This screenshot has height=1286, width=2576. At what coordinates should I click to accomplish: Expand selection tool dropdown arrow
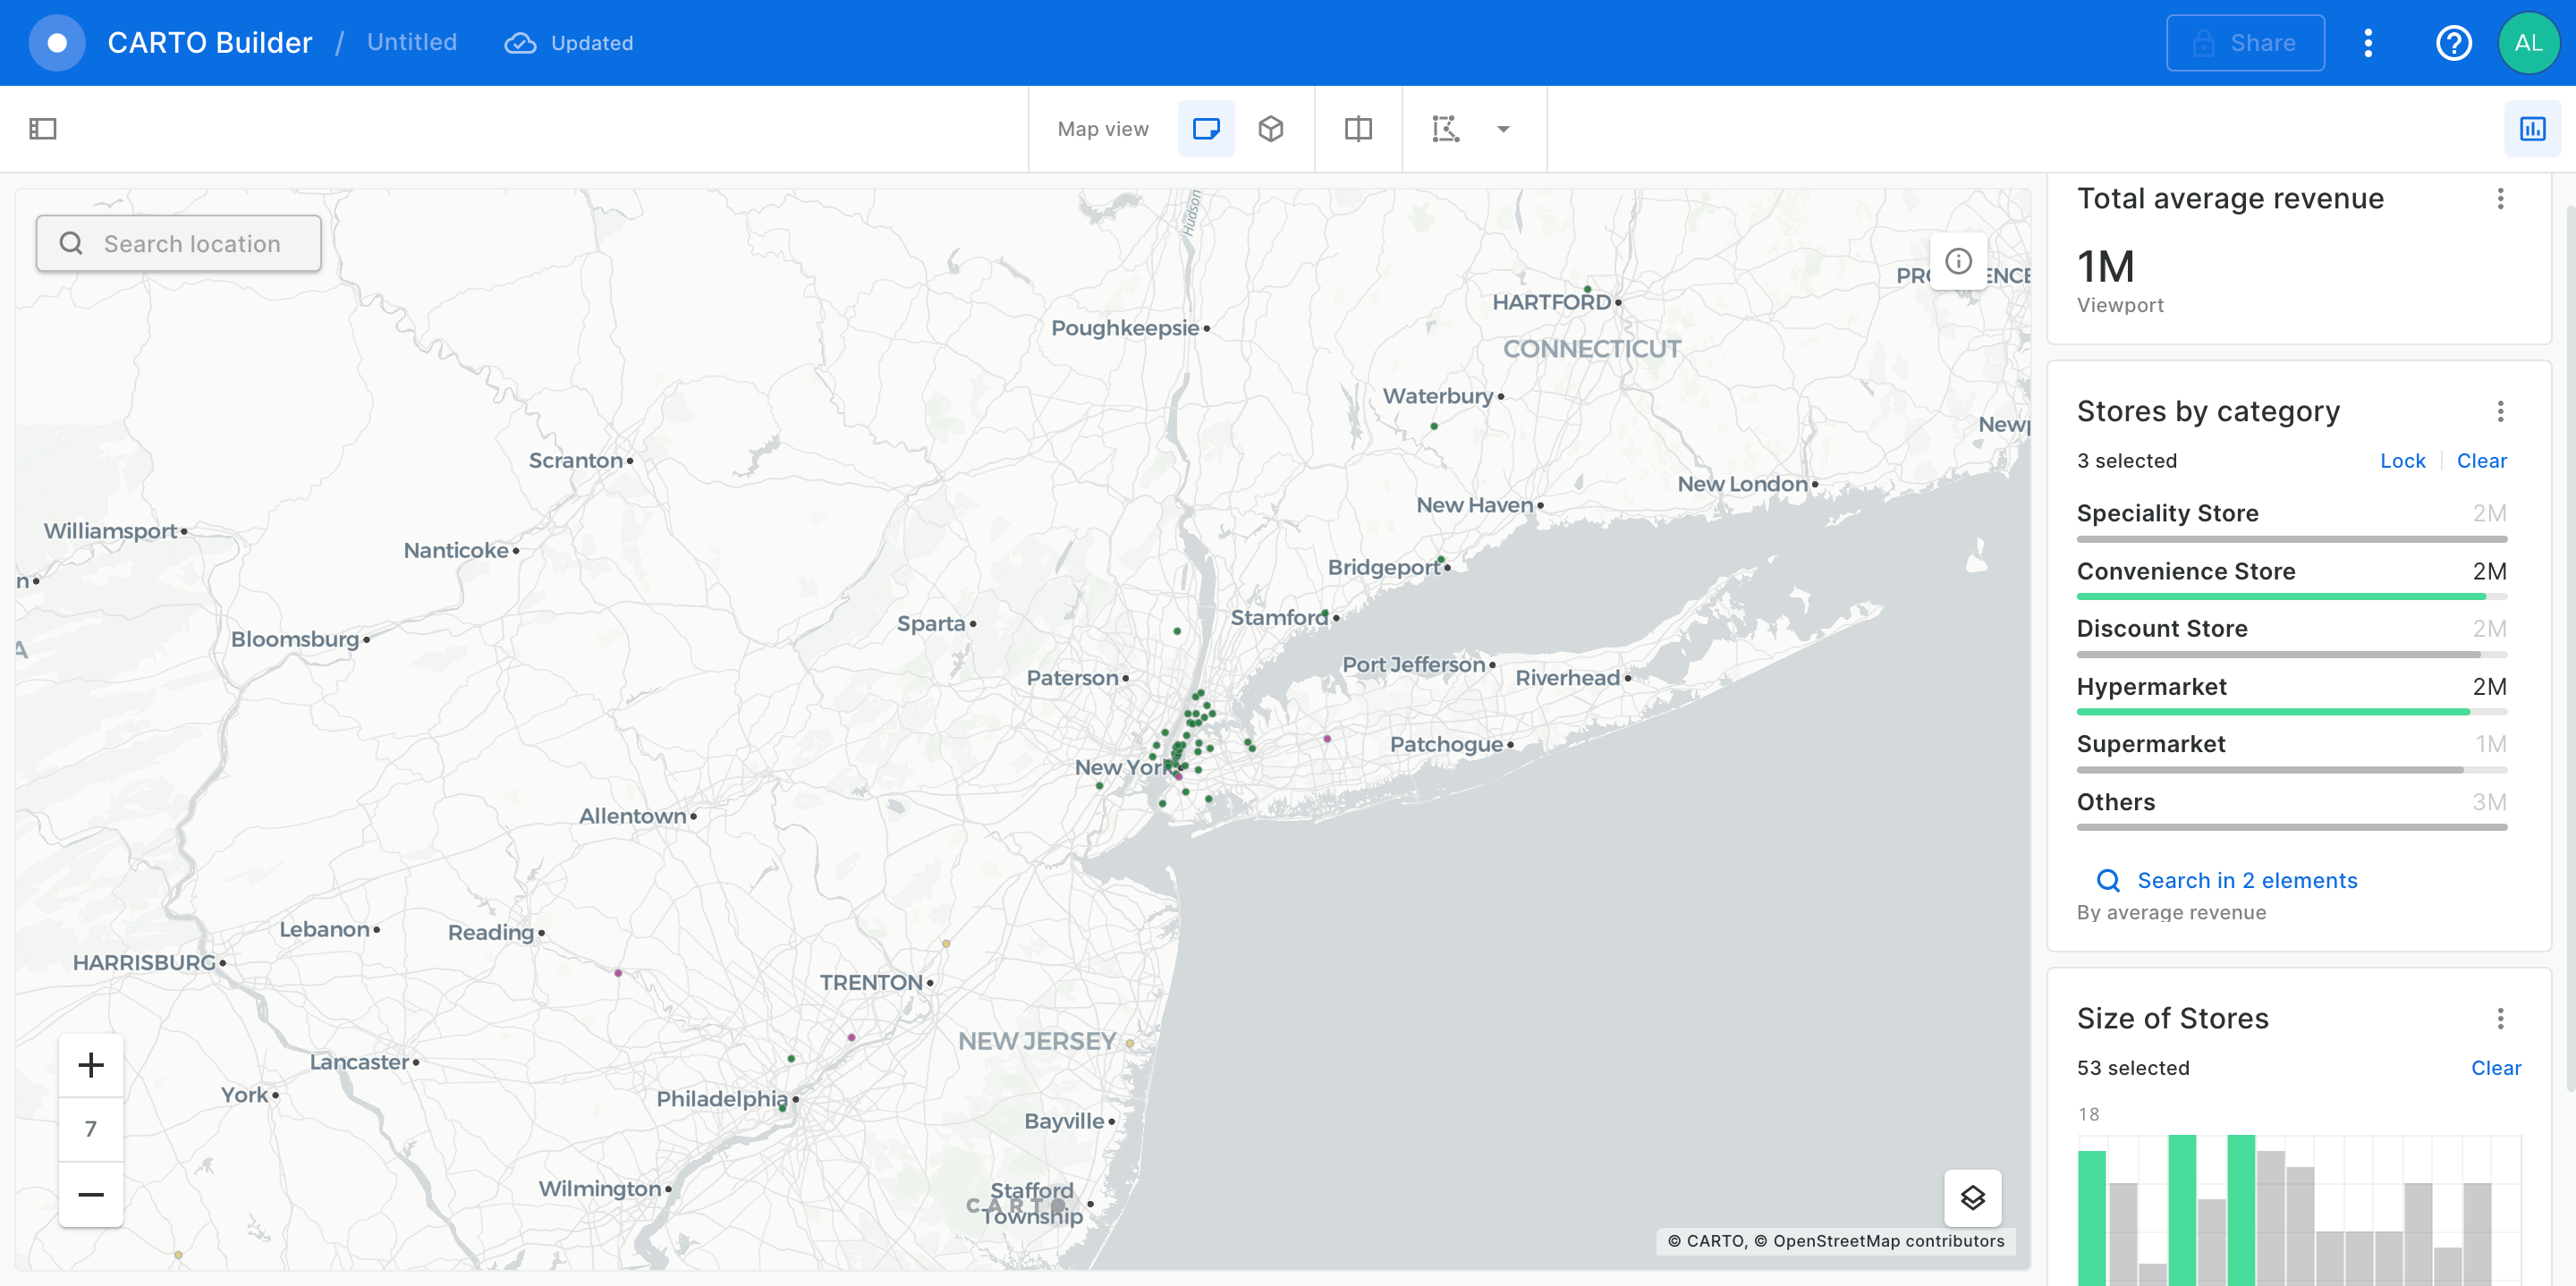[x=1502, y=129]
